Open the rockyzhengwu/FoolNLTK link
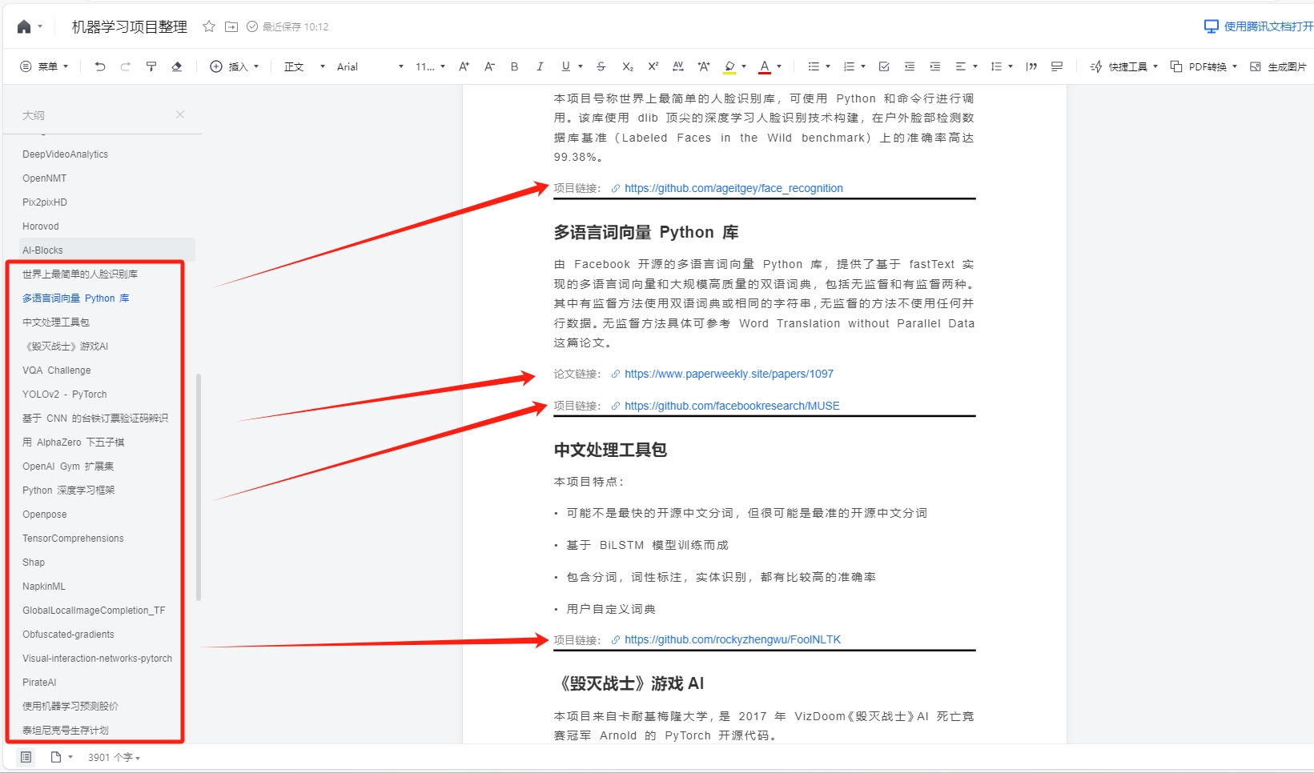The width and height of the screenshot is (1314, 773). [733, 639]
